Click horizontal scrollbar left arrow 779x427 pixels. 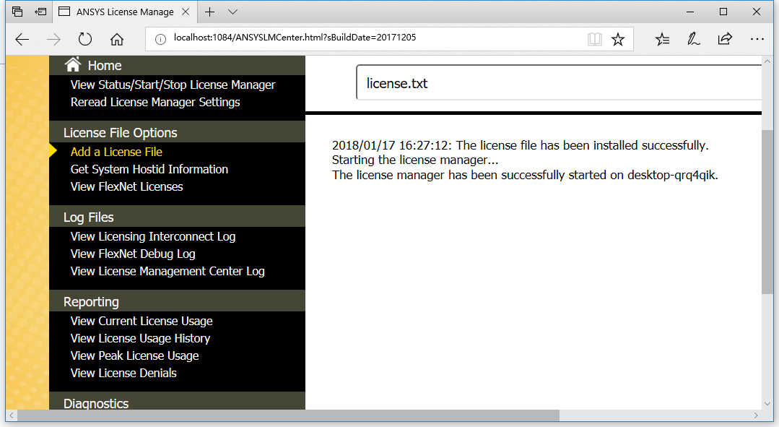point(12,415)
